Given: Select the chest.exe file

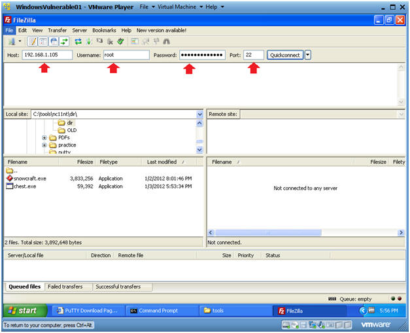Looking at the screenshot, I should 21,186.
